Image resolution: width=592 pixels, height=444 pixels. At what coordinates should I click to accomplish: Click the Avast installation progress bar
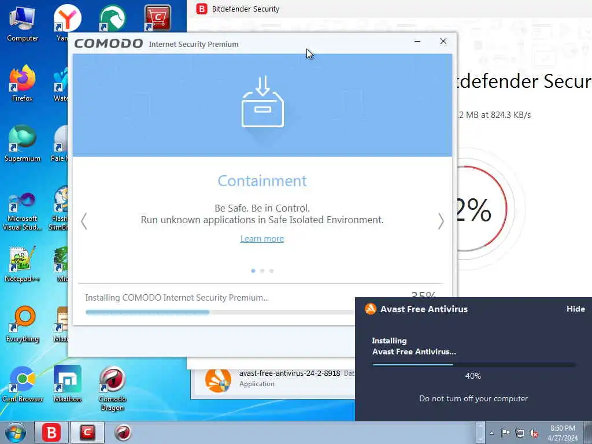474,365
